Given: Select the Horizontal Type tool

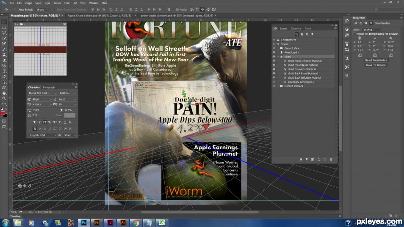Looking at the screenshot, I should pyautogui.click(x=4, y=71).
